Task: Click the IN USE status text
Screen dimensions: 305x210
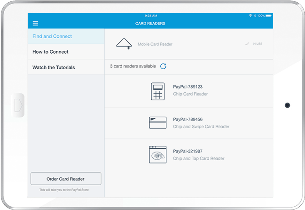Action: click(258, 44)
